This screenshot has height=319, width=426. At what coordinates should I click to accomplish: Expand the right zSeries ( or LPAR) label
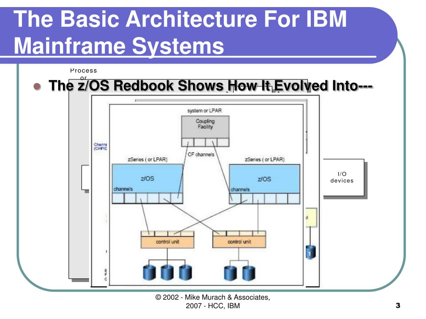click(x=264, y=159)
